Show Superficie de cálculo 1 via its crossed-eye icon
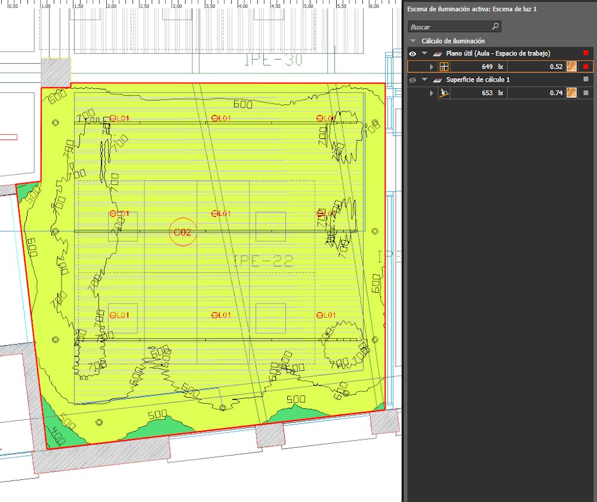This screenshot has width=597, height=502. [412, 80]
